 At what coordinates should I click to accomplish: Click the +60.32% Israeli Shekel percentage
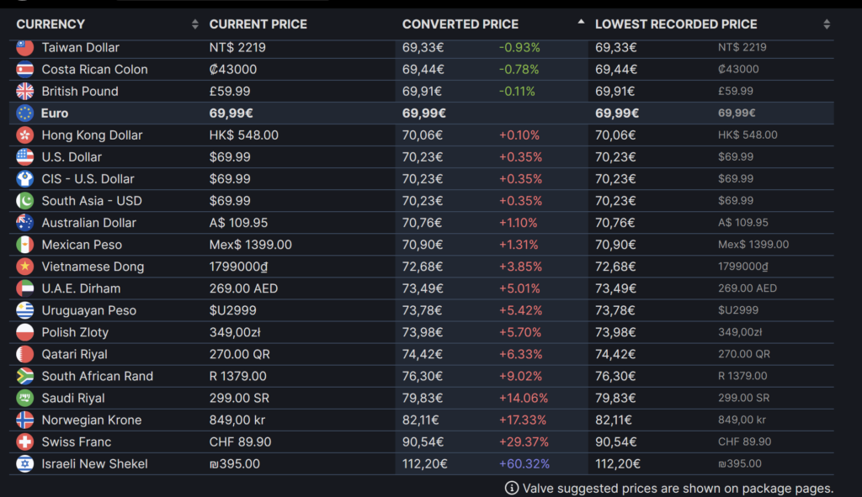point(524,463)
